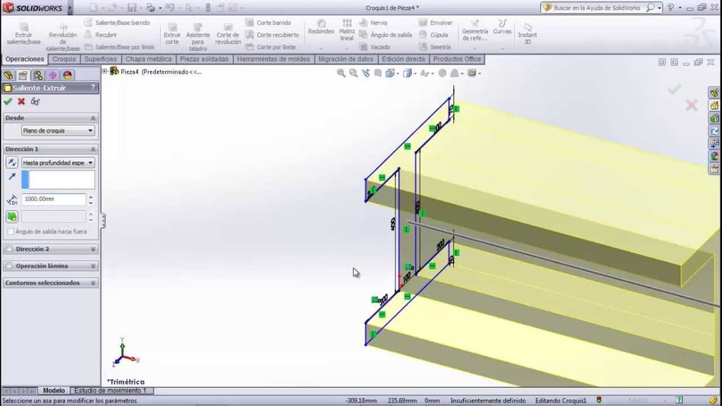This screenshot has height=406, width=722.
Task: Expand the Pieza4 flyout feature tree
Action: pyautogui.click(x=105, y=72)
